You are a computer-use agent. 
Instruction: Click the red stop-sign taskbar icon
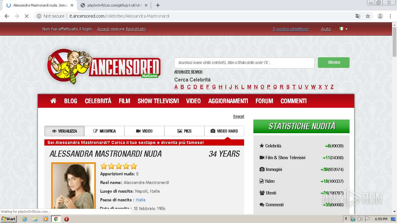[66, 219]
